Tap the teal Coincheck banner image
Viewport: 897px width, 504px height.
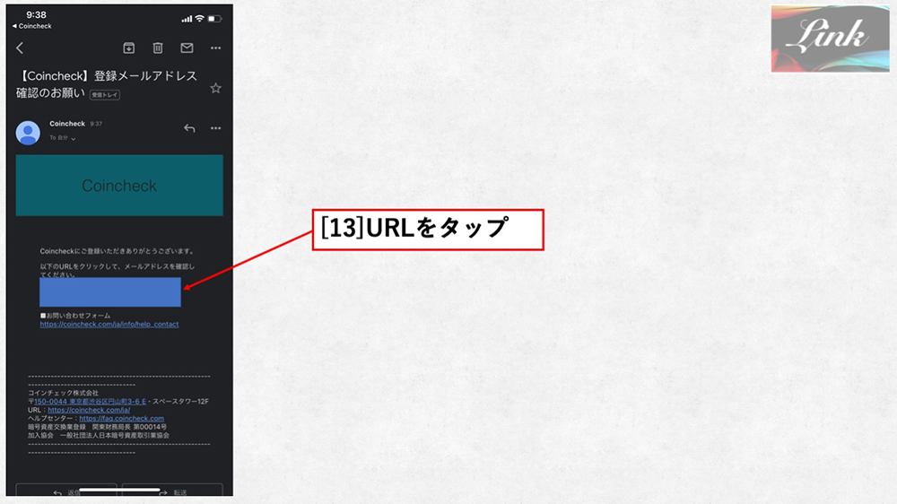pyautogui.click(x=119, y=186)
